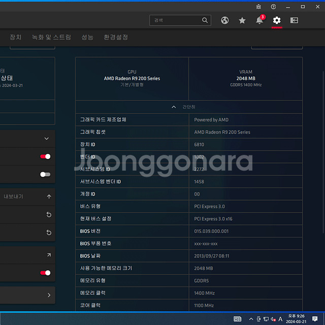This screenshot has height=325, width=325.
Task: Toggle the sidebar panel icon
Action: click(x=294, y=20)
